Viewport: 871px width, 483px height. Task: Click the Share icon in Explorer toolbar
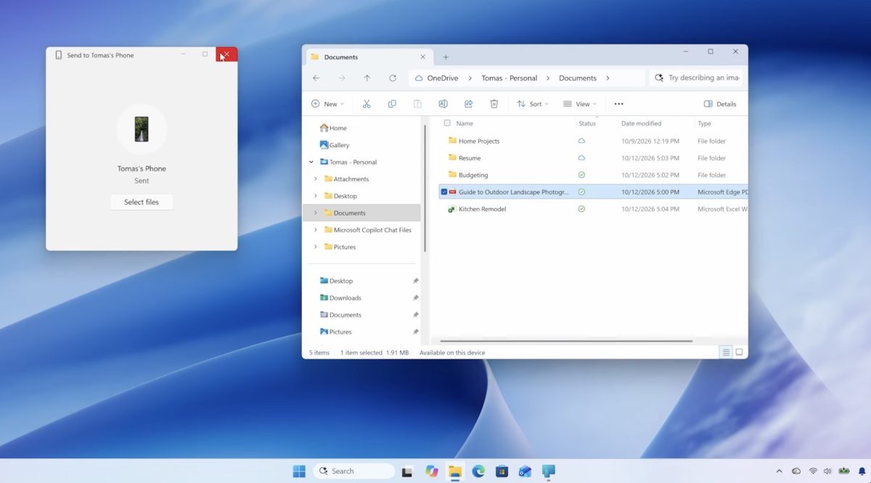tap(469, 104)
